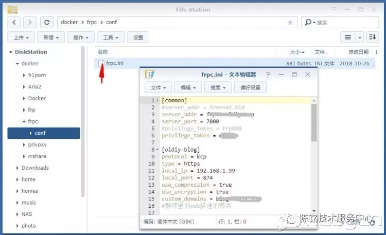Open the 搜索 menu in the text editor
Screen dimensions: 386x235
[x=218, y=87]
